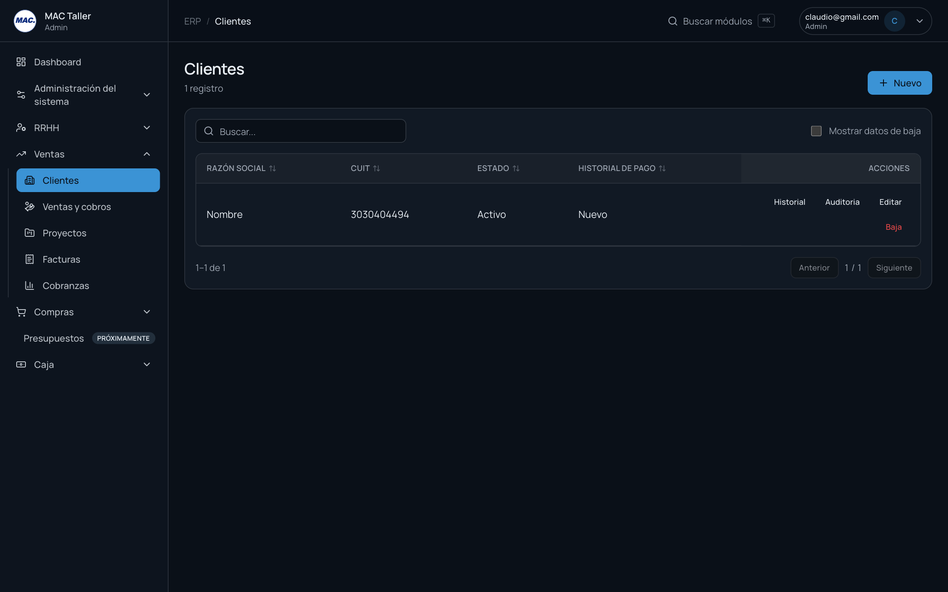Sort by Razón Social using arrows icon
This screenshot has width=948, height=592.
point(273,168)
